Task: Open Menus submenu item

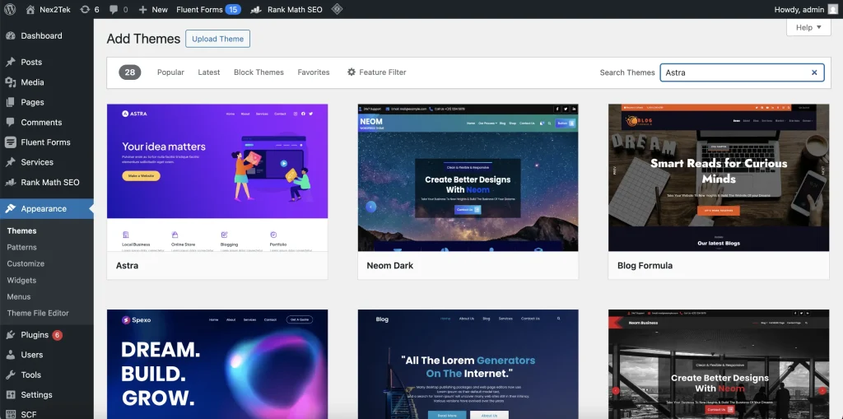Action: pyautogui.click(x=19, y=296)
